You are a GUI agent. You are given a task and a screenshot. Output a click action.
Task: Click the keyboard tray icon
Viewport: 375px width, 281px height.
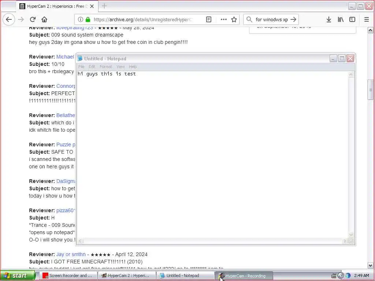[334, 276]
